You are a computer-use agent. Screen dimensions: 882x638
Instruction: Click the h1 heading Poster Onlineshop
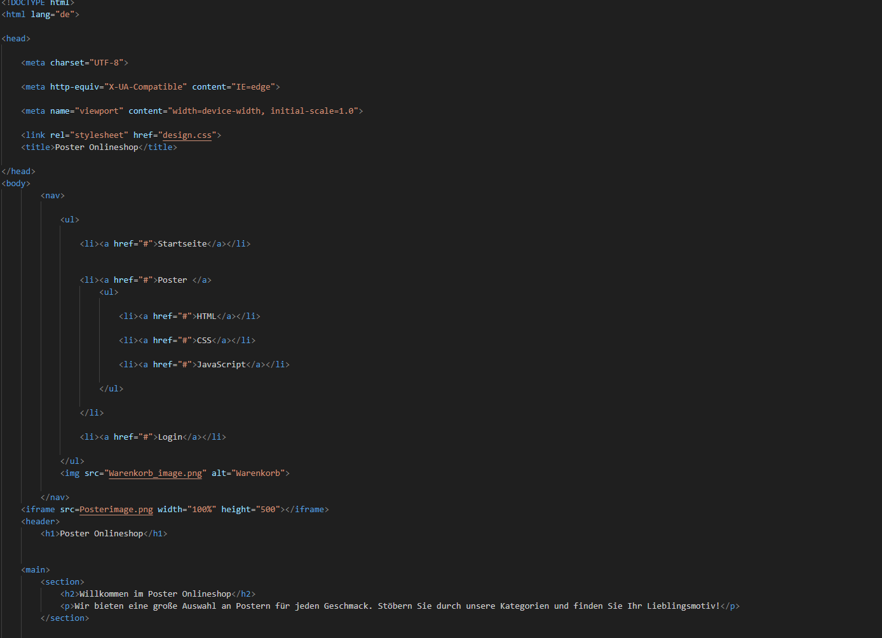coord(97,533)
